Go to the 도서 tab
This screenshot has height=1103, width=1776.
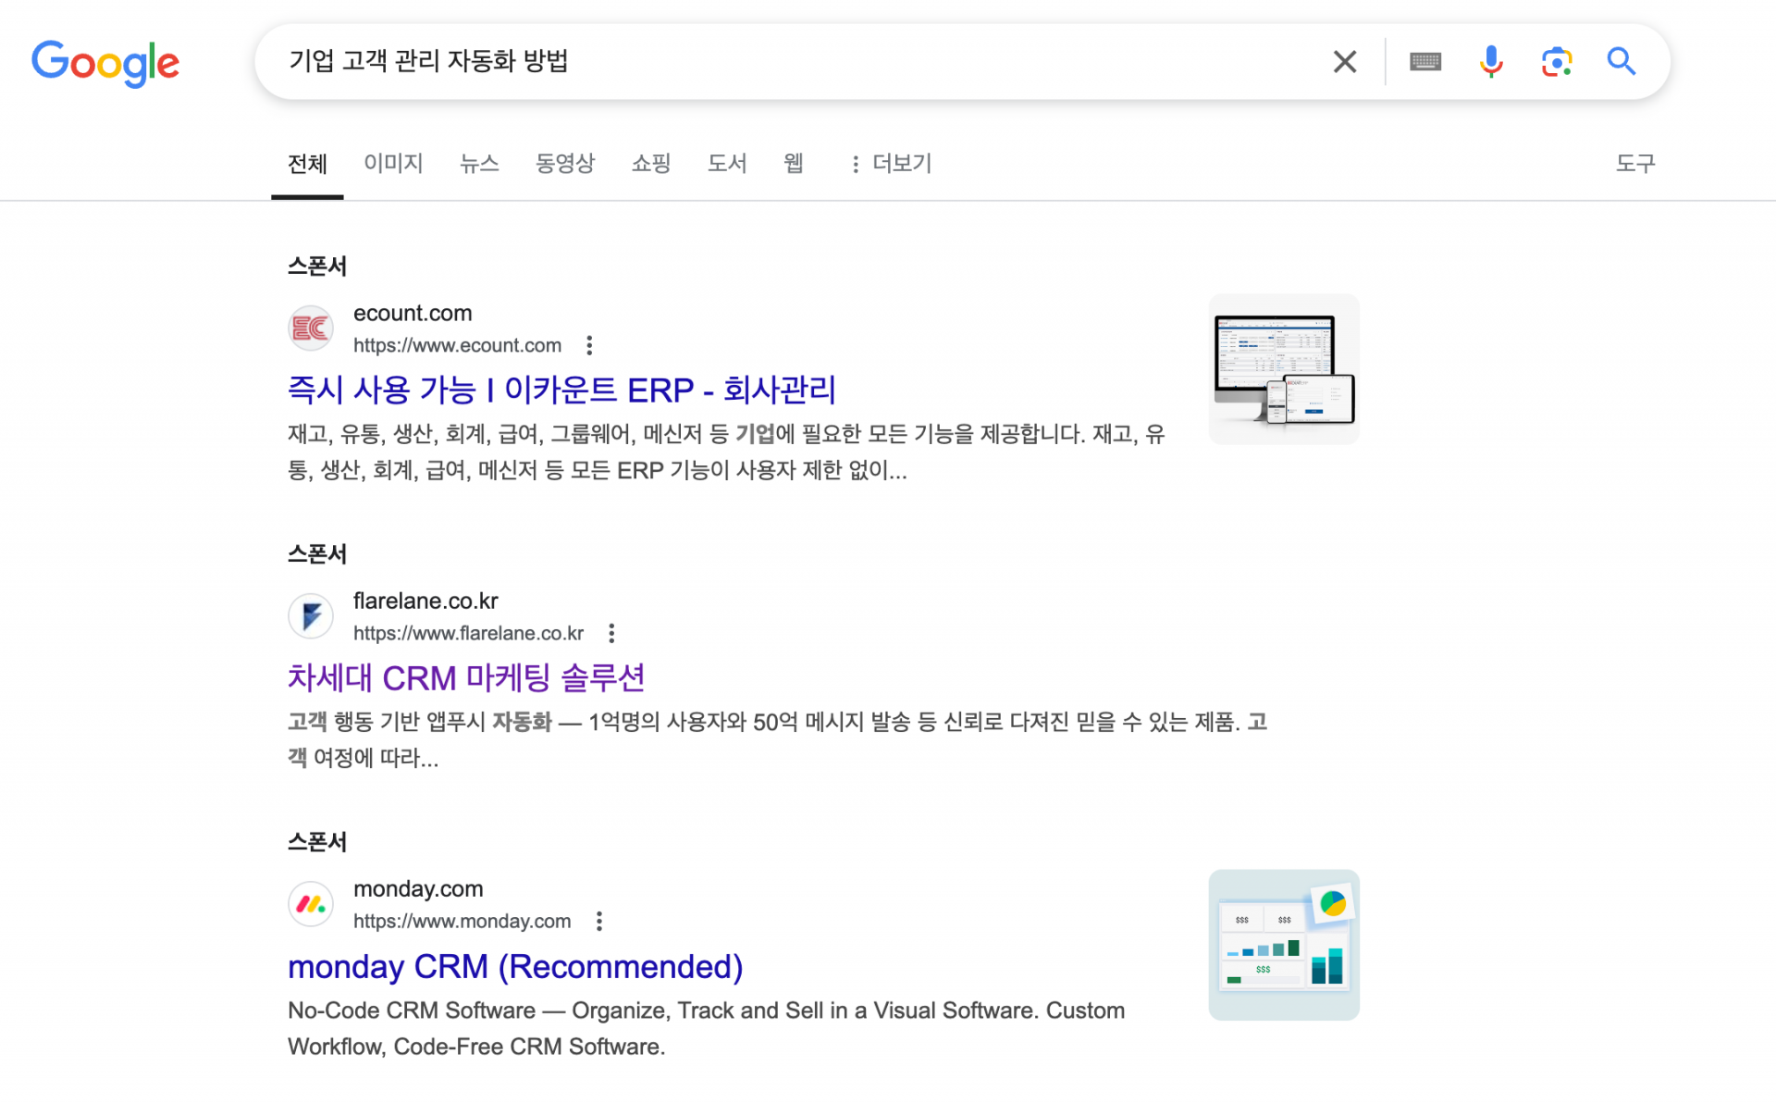tap(727, 164)
